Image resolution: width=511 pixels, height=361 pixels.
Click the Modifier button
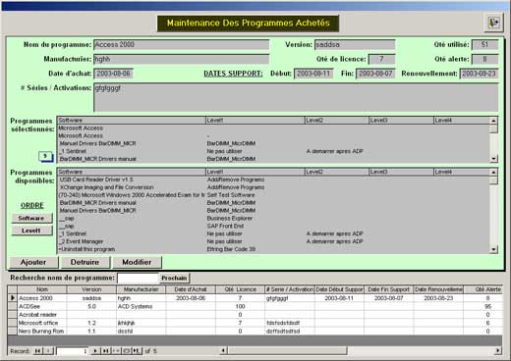click(137, 262)
